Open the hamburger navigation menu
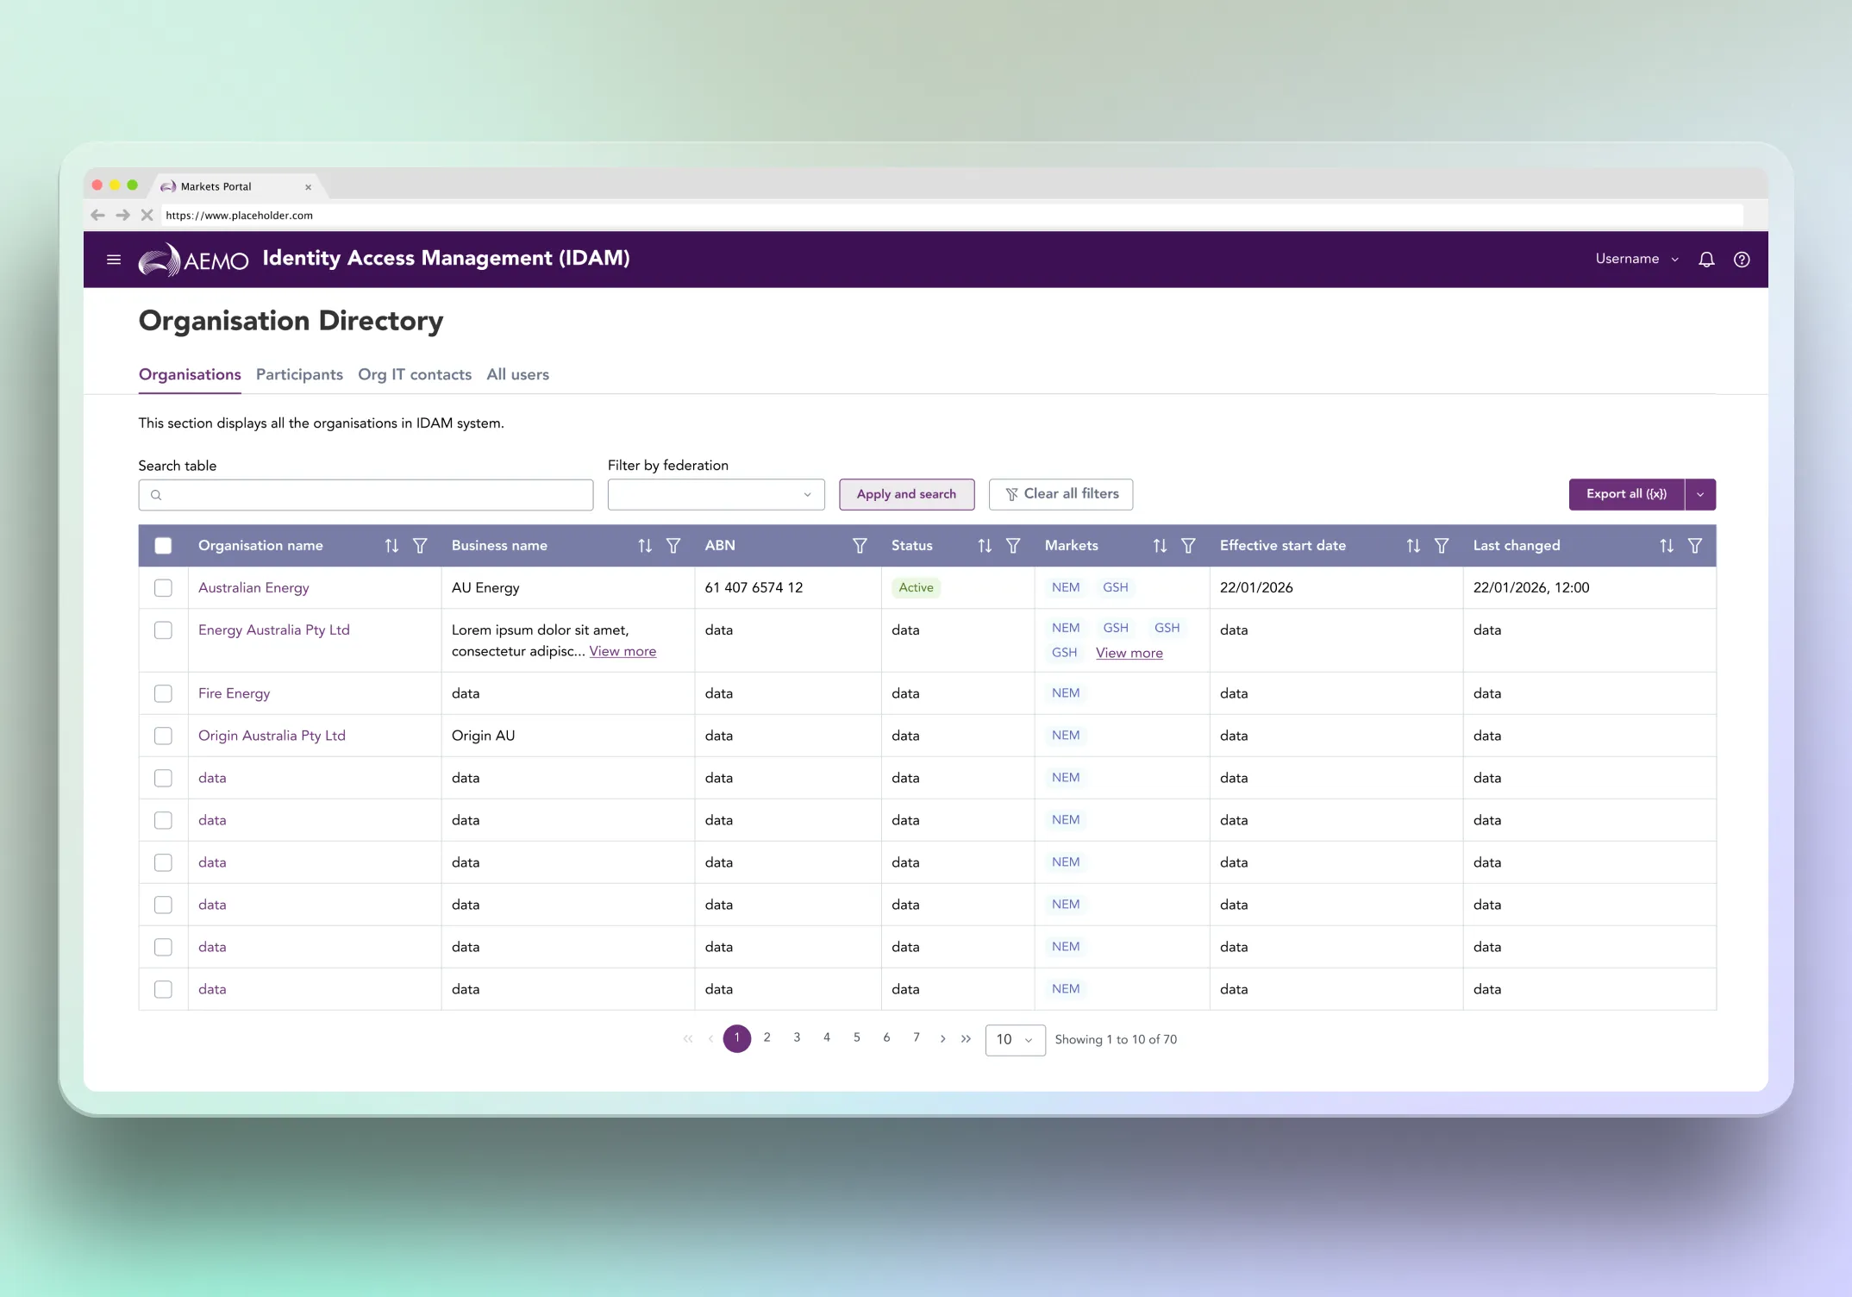1852x1297 pixels. [113, 259]
